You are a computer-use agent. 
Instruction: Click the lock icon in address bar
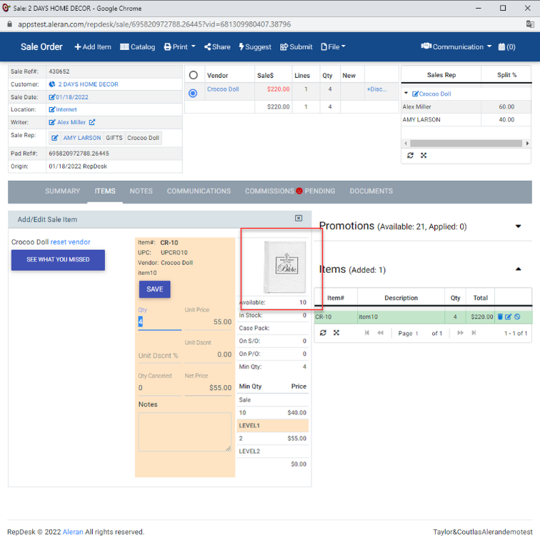10,24
